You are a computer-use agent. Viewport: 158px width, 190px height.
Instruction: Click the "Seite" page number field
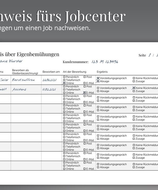(x=150, y=55)
